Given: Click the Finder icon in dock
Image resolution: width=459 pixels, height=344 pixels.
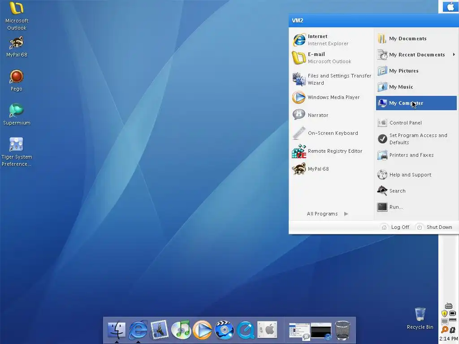Looking at the screenshot, I should point(117,330).
